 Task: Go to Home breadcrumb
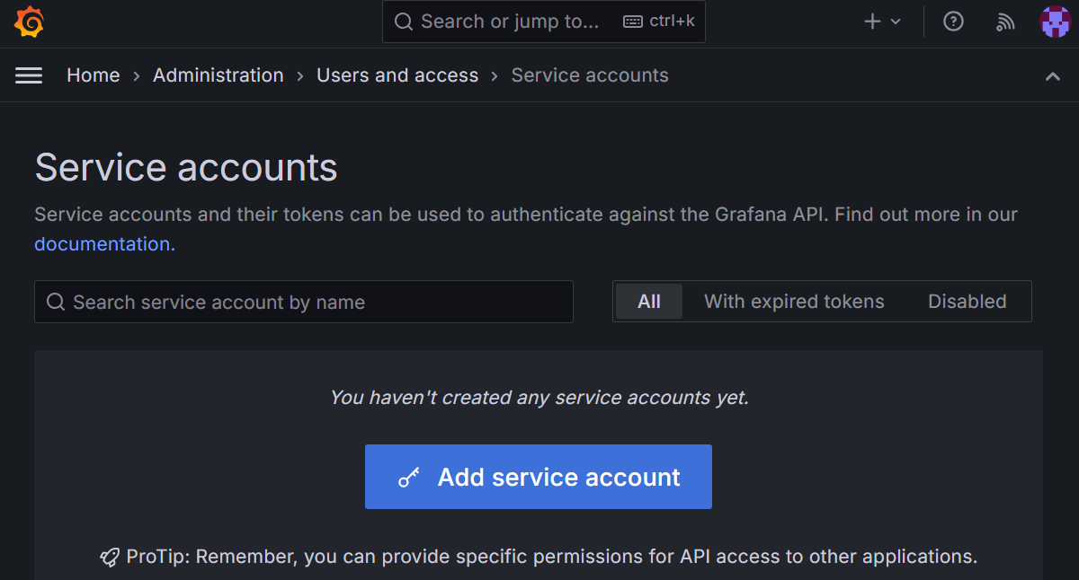[93, 75]
